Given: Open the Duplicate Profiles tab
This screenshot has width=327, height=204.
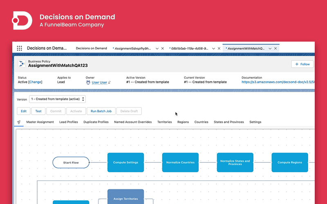Looking at the screenshot, I should 96,122.
